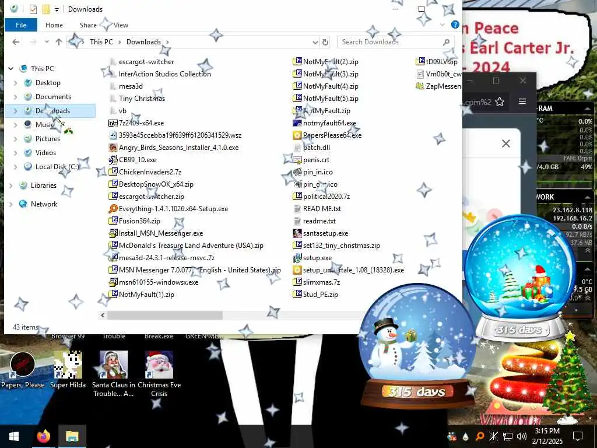
Task: Select notmyfault64.exe file
Action: (x=325, y=123)
